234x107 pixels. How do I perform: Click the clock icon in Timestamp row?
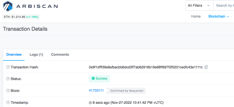click(90, 103)
